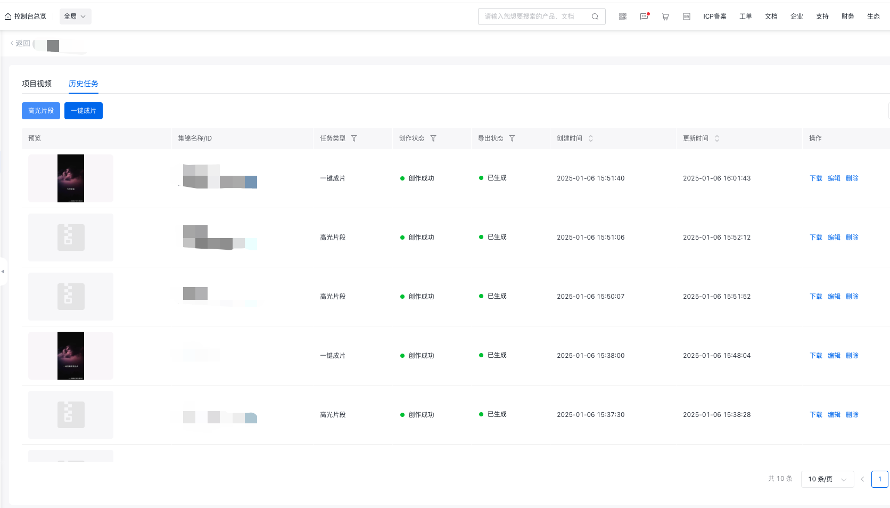
Task: Open the message notifications icon
Action: tap(644, 17)
